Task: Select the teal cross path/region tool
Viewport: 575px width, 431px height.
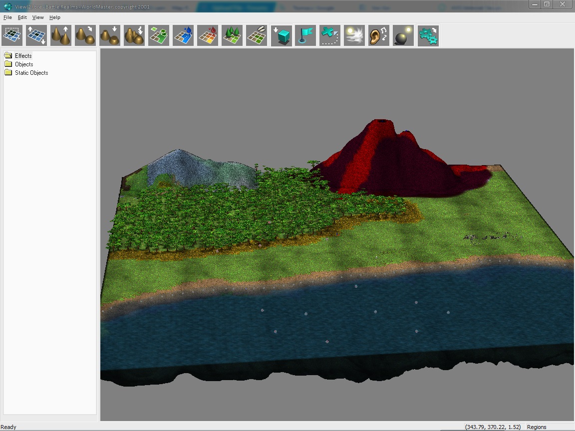Action: pyautogui.click(x=330, y=35)
